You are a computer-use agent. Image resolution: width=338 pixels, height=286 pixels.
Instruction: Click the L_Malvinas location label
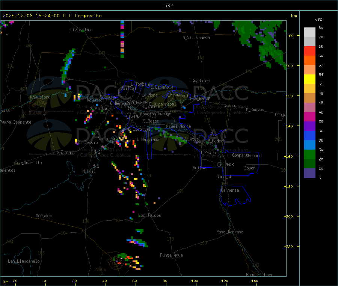tap(148, 139)
